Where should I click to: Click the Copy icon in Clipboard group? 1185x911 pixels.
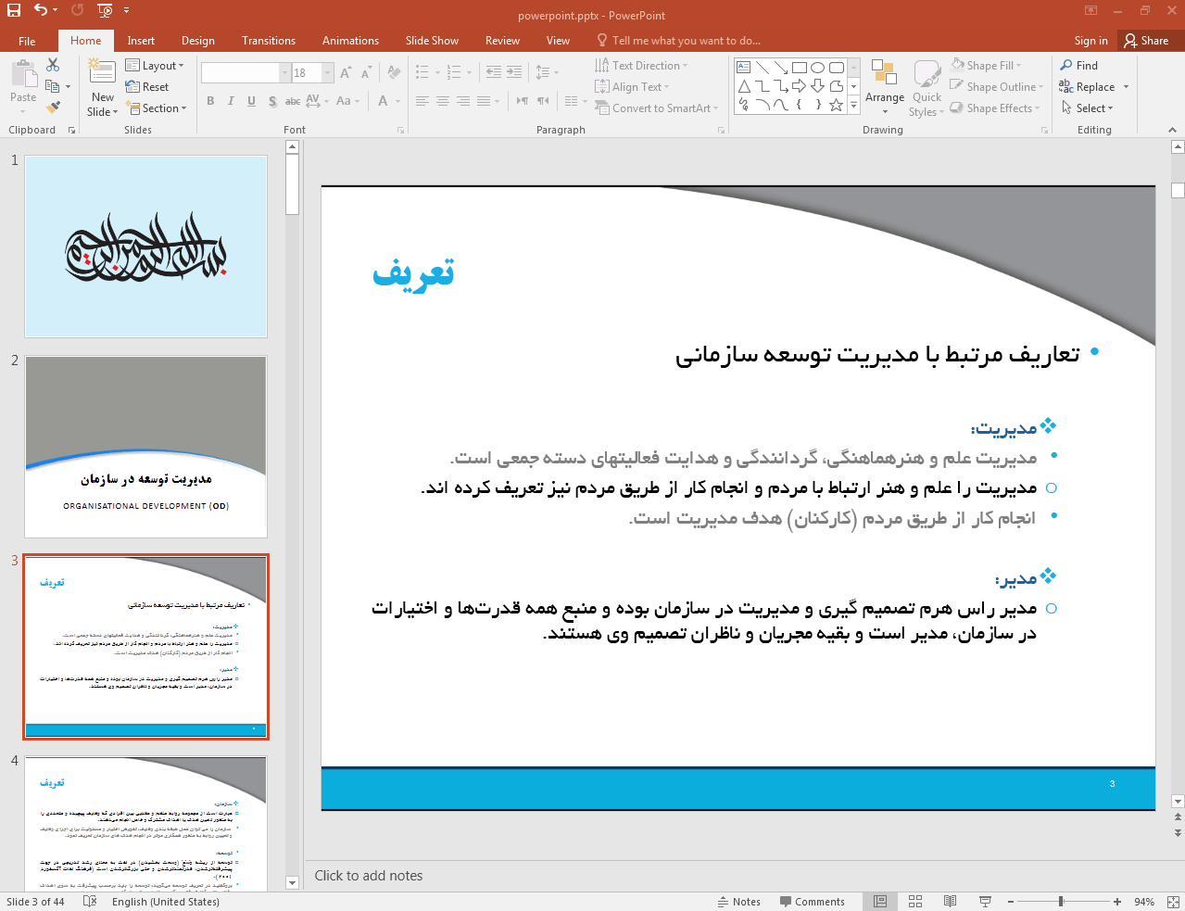[x=53, y=86]
